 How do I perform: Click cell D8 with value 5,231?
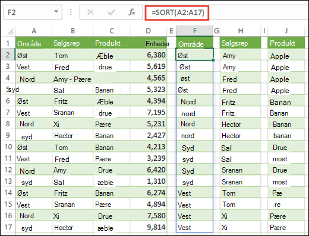pyautogui.click(x=149, y=124)
